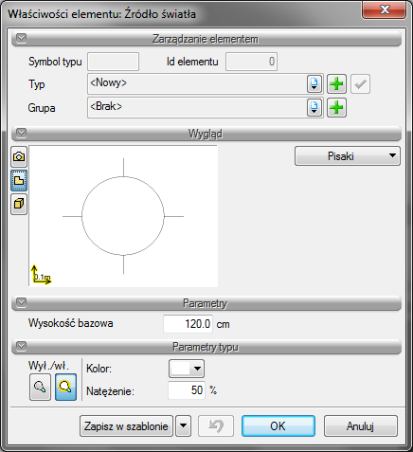Viewport: 413px width, 452px height.
Task: Open the Kolor color picker
Action: [187, 369]
